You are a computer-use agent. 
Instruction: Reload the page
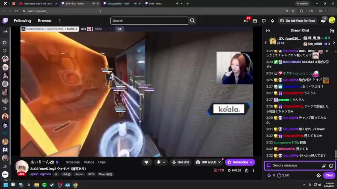coord(16,11)
